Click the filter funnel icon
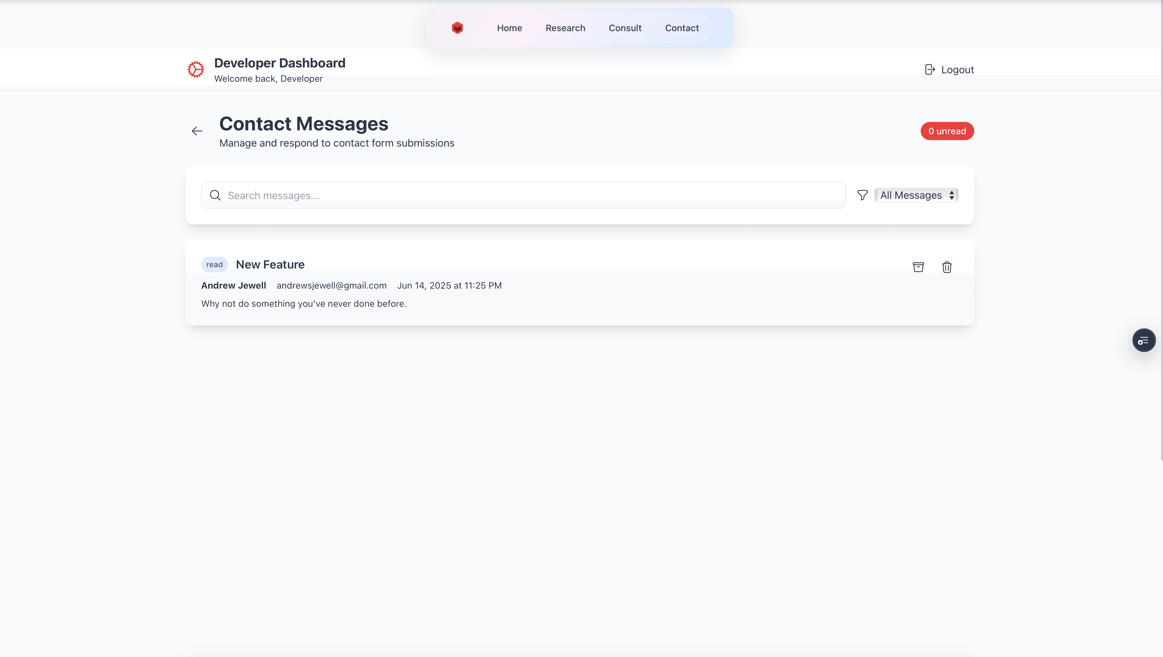The height and width of the screenshot is (657, 1163). [x=862, y=195]
